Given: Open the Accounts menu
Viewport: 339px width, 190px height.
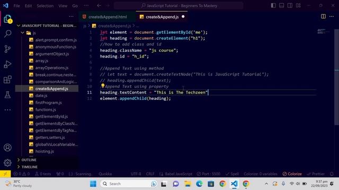Looking at the screenshot, I should pos(7,148).
